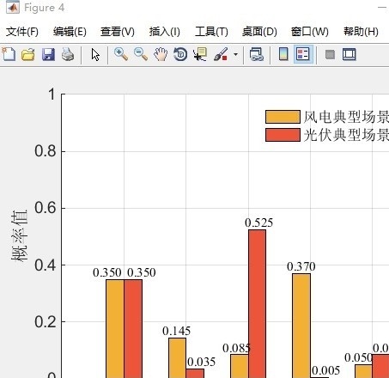Save the figure using the floppy disk icon

point(48,54)
